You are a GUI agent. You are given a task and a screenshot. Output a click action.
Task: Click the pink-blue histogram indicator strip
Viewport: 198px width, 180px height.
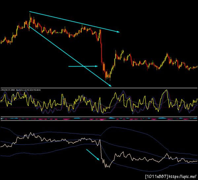coord(99,119)
